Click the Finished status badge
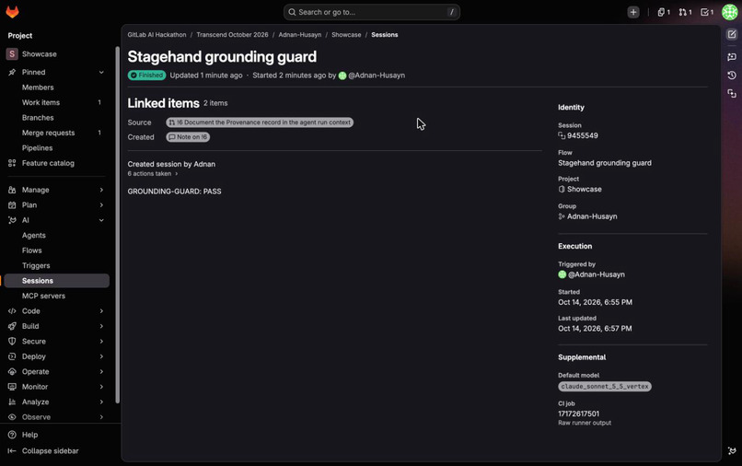The height and width of the screenshot is (466, 742). click(146, 76)
